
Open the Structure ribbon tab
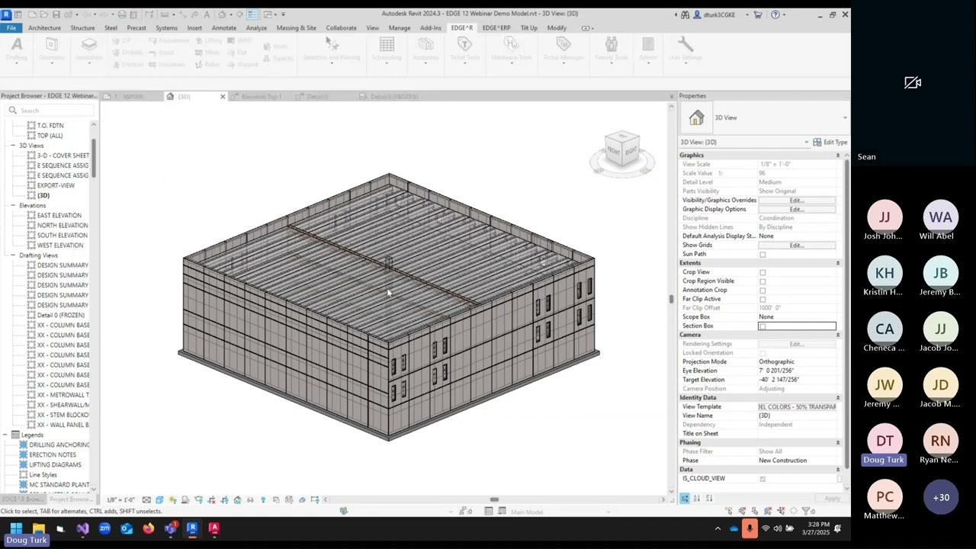pyautogui.click(x=82, y=28)
